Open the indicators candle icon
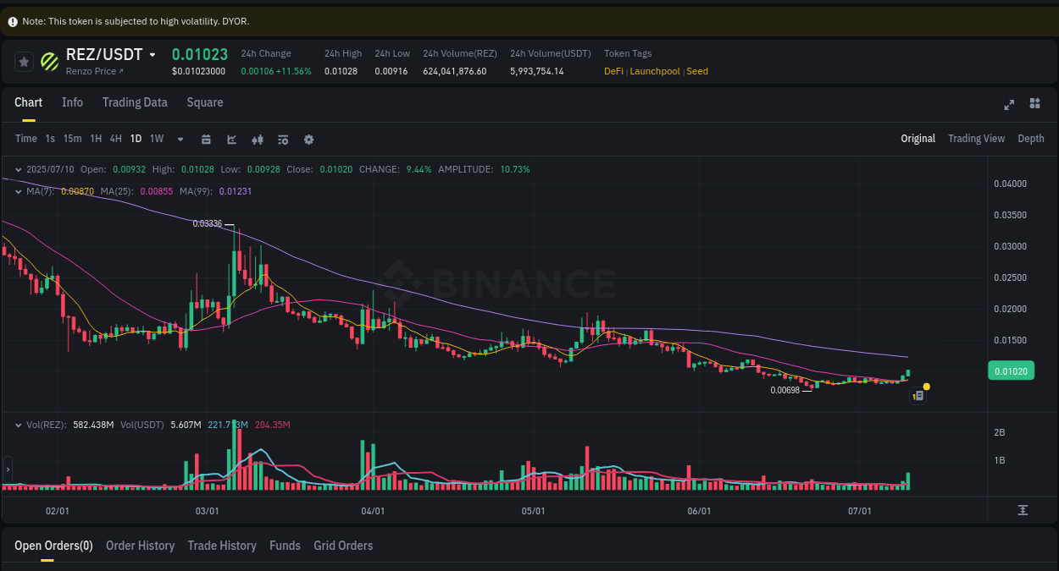Screen dimensions: 1059x571 point(258,139)
